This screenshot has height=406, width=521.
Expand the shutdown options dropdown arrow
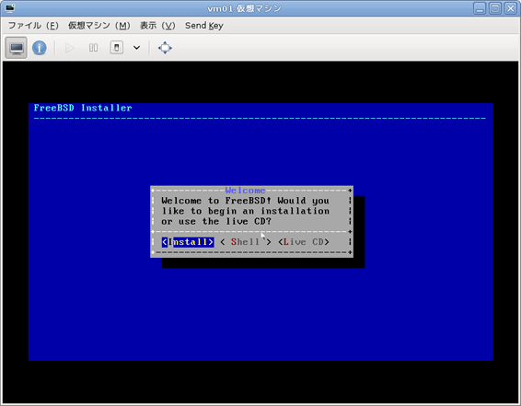pos(136,48)
